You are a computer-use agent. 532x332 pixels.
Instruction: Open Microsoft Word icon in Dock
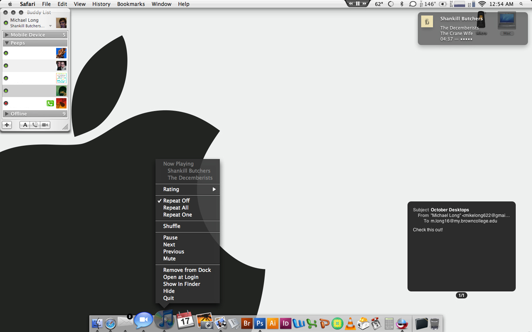299,323
